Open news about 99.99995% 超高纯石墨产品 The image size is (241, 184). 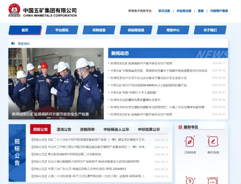(x=148, y=85)
